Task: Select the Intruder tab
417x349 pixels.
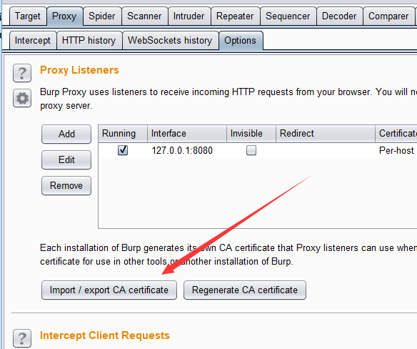Action: pos(189,16)
